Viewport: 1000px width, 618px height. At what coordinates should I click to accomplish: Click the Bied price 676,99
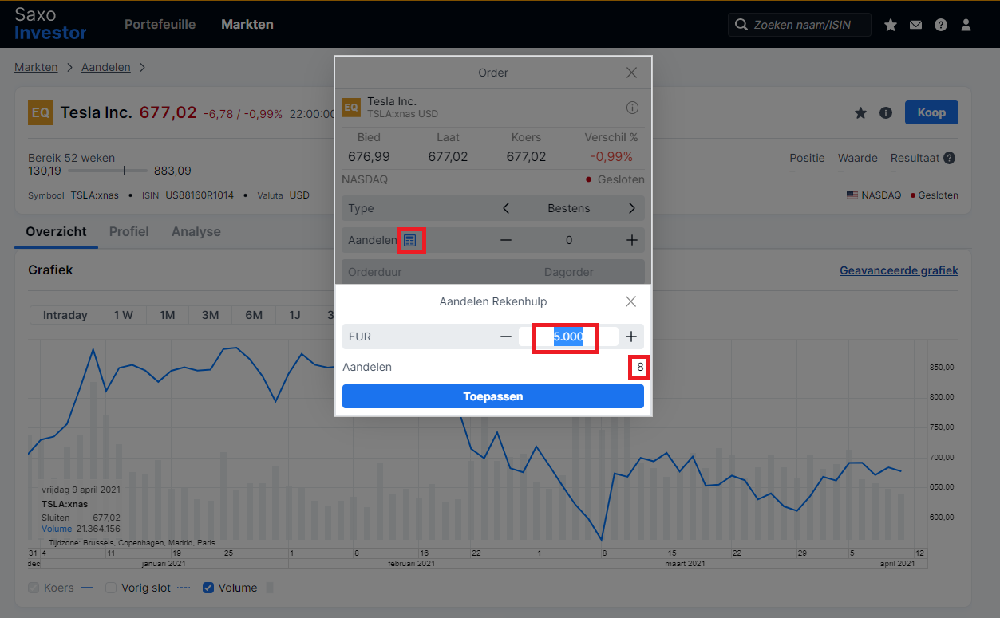pos(369,156)
